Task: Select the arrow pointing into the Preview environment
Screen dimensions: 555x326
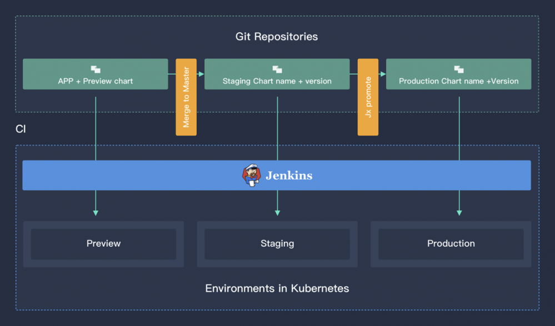Action: 96,211
